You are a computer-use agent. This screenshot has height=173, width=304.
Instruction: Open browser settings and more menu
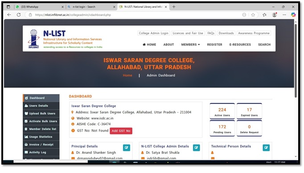[x=284, y=15]
